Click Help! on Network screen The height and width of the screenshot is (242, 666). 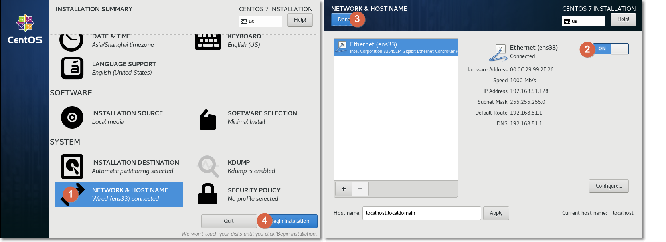(x=623, y=20)
